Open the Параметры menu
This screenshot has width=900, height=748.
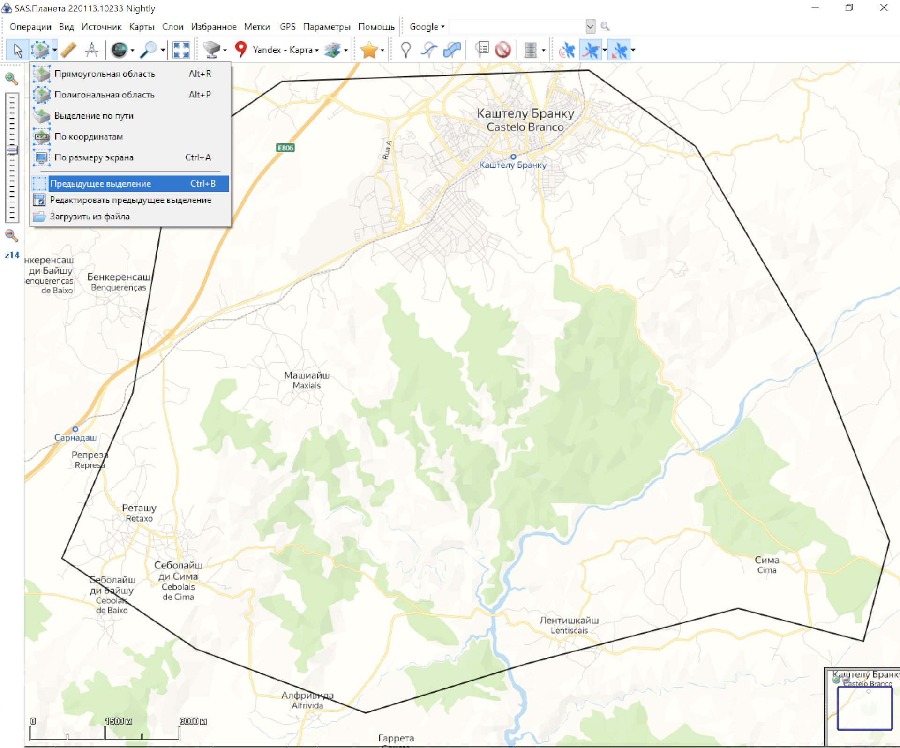point(326,27)
